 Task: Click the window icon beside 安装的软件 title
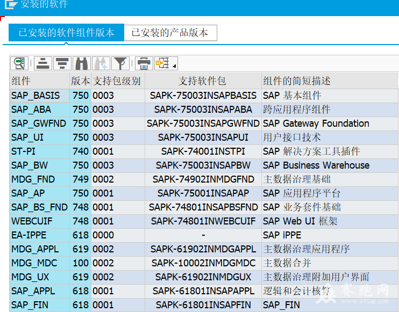pyautogui.click(x=11, y=4)
